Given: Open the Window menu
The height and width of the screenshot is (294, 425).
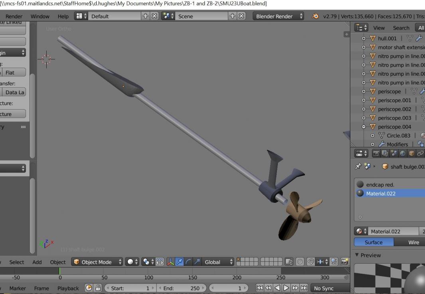Looking at the screenshot, I should (40, 16).
